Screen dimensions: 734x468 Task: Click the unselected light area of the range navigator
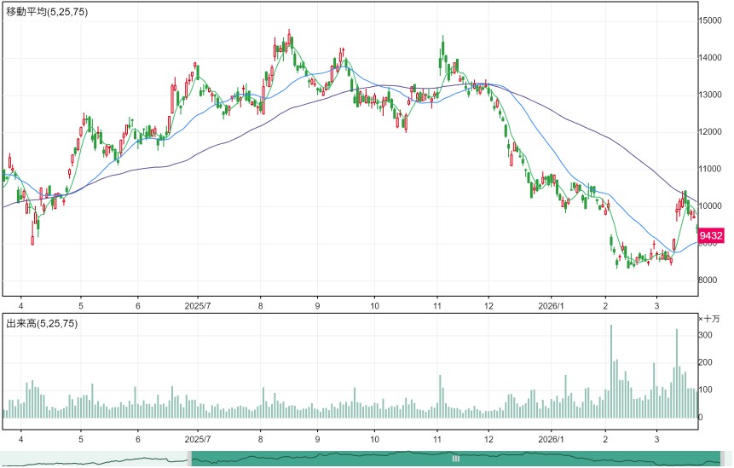(94, 459)
